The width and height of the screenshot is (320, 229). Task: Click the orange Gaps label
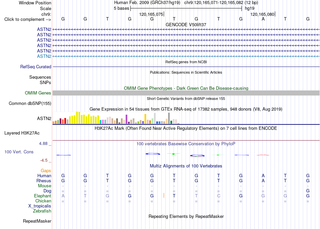[x=46, y=170]
